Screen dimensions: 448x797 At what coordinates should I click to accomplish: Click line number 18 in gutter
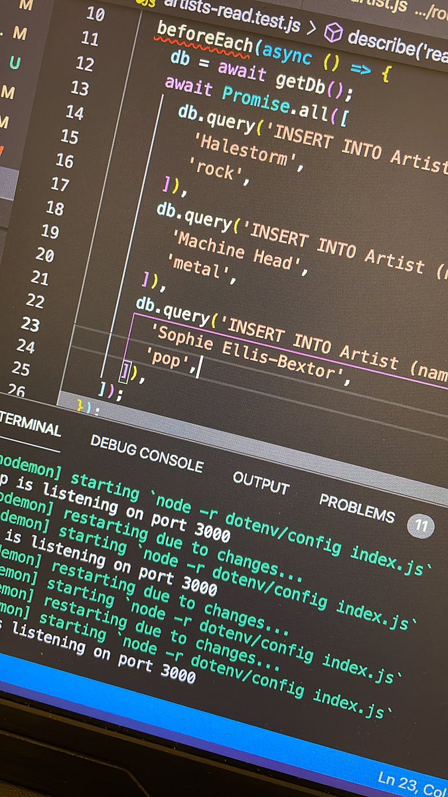(55, 208)
